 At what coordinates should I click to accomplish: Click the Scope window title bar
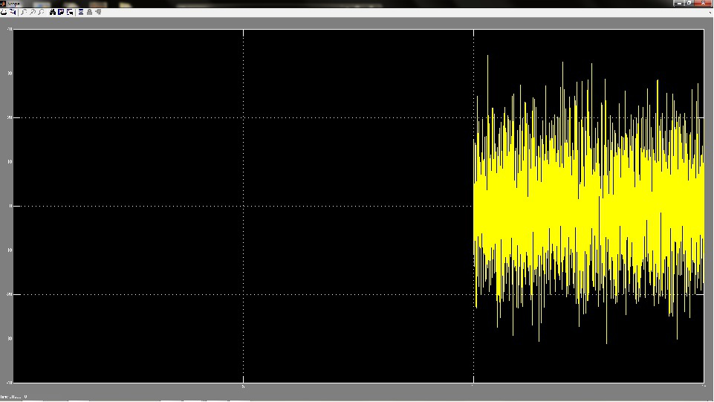pyautogui.click(x=297, y=3)
